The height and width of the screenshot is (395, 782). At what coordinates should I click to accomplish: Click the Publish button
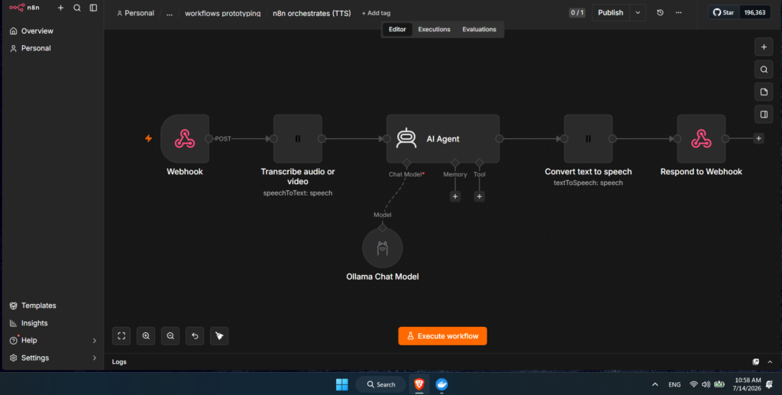click(x=610, y=12)
